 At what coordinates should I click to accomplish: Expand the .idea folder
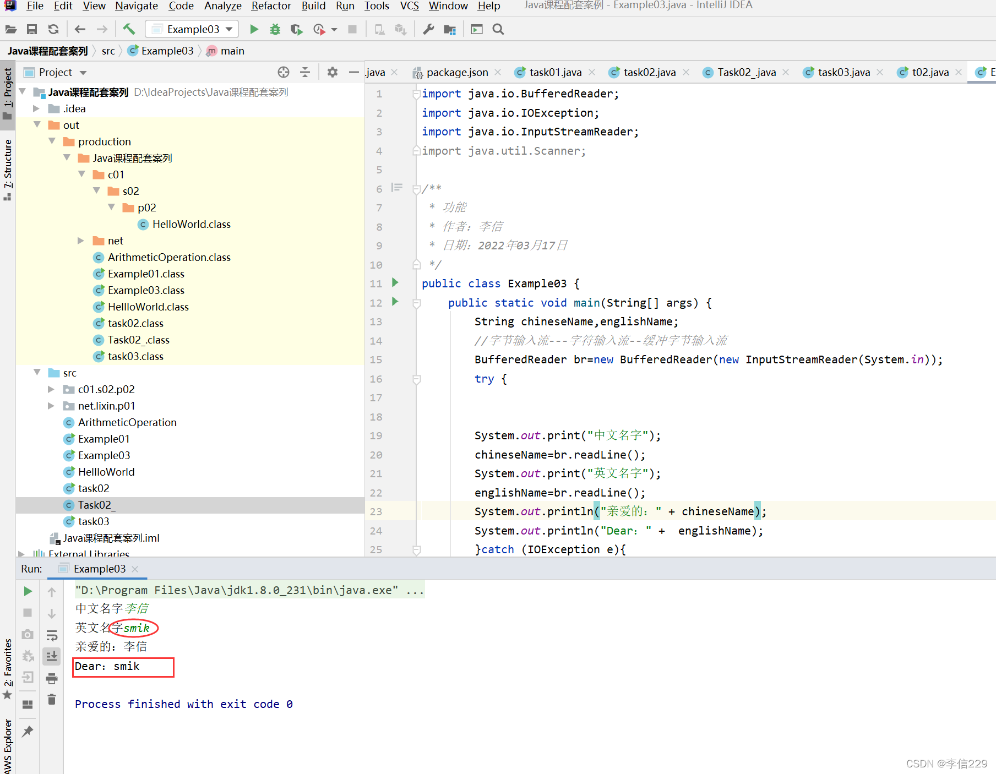click(x=36, y=108)
